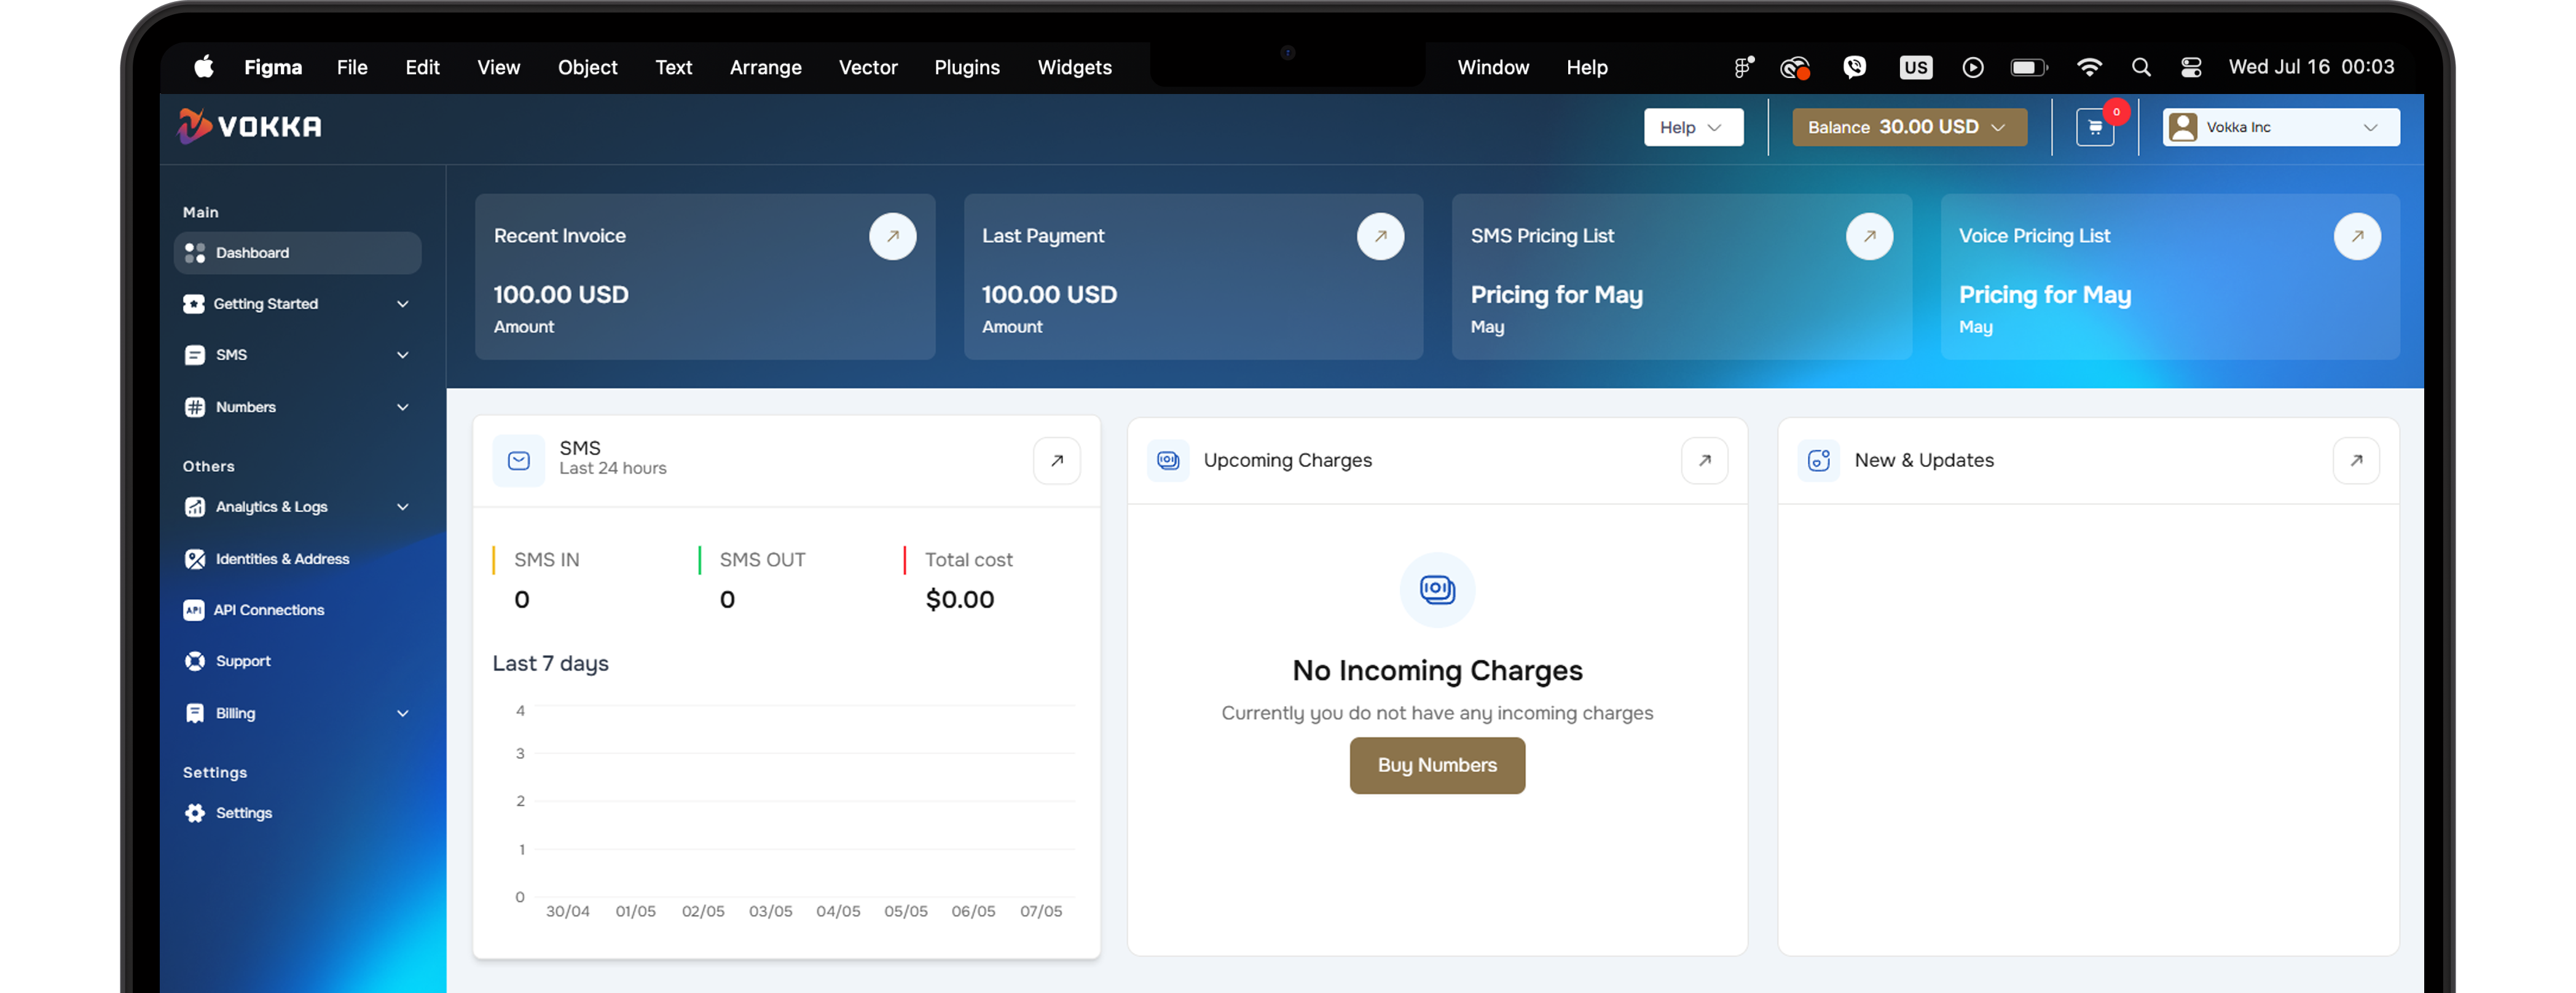Open the Apple menu
Screen dimensions: 2576x993
[x=204, y=67]
